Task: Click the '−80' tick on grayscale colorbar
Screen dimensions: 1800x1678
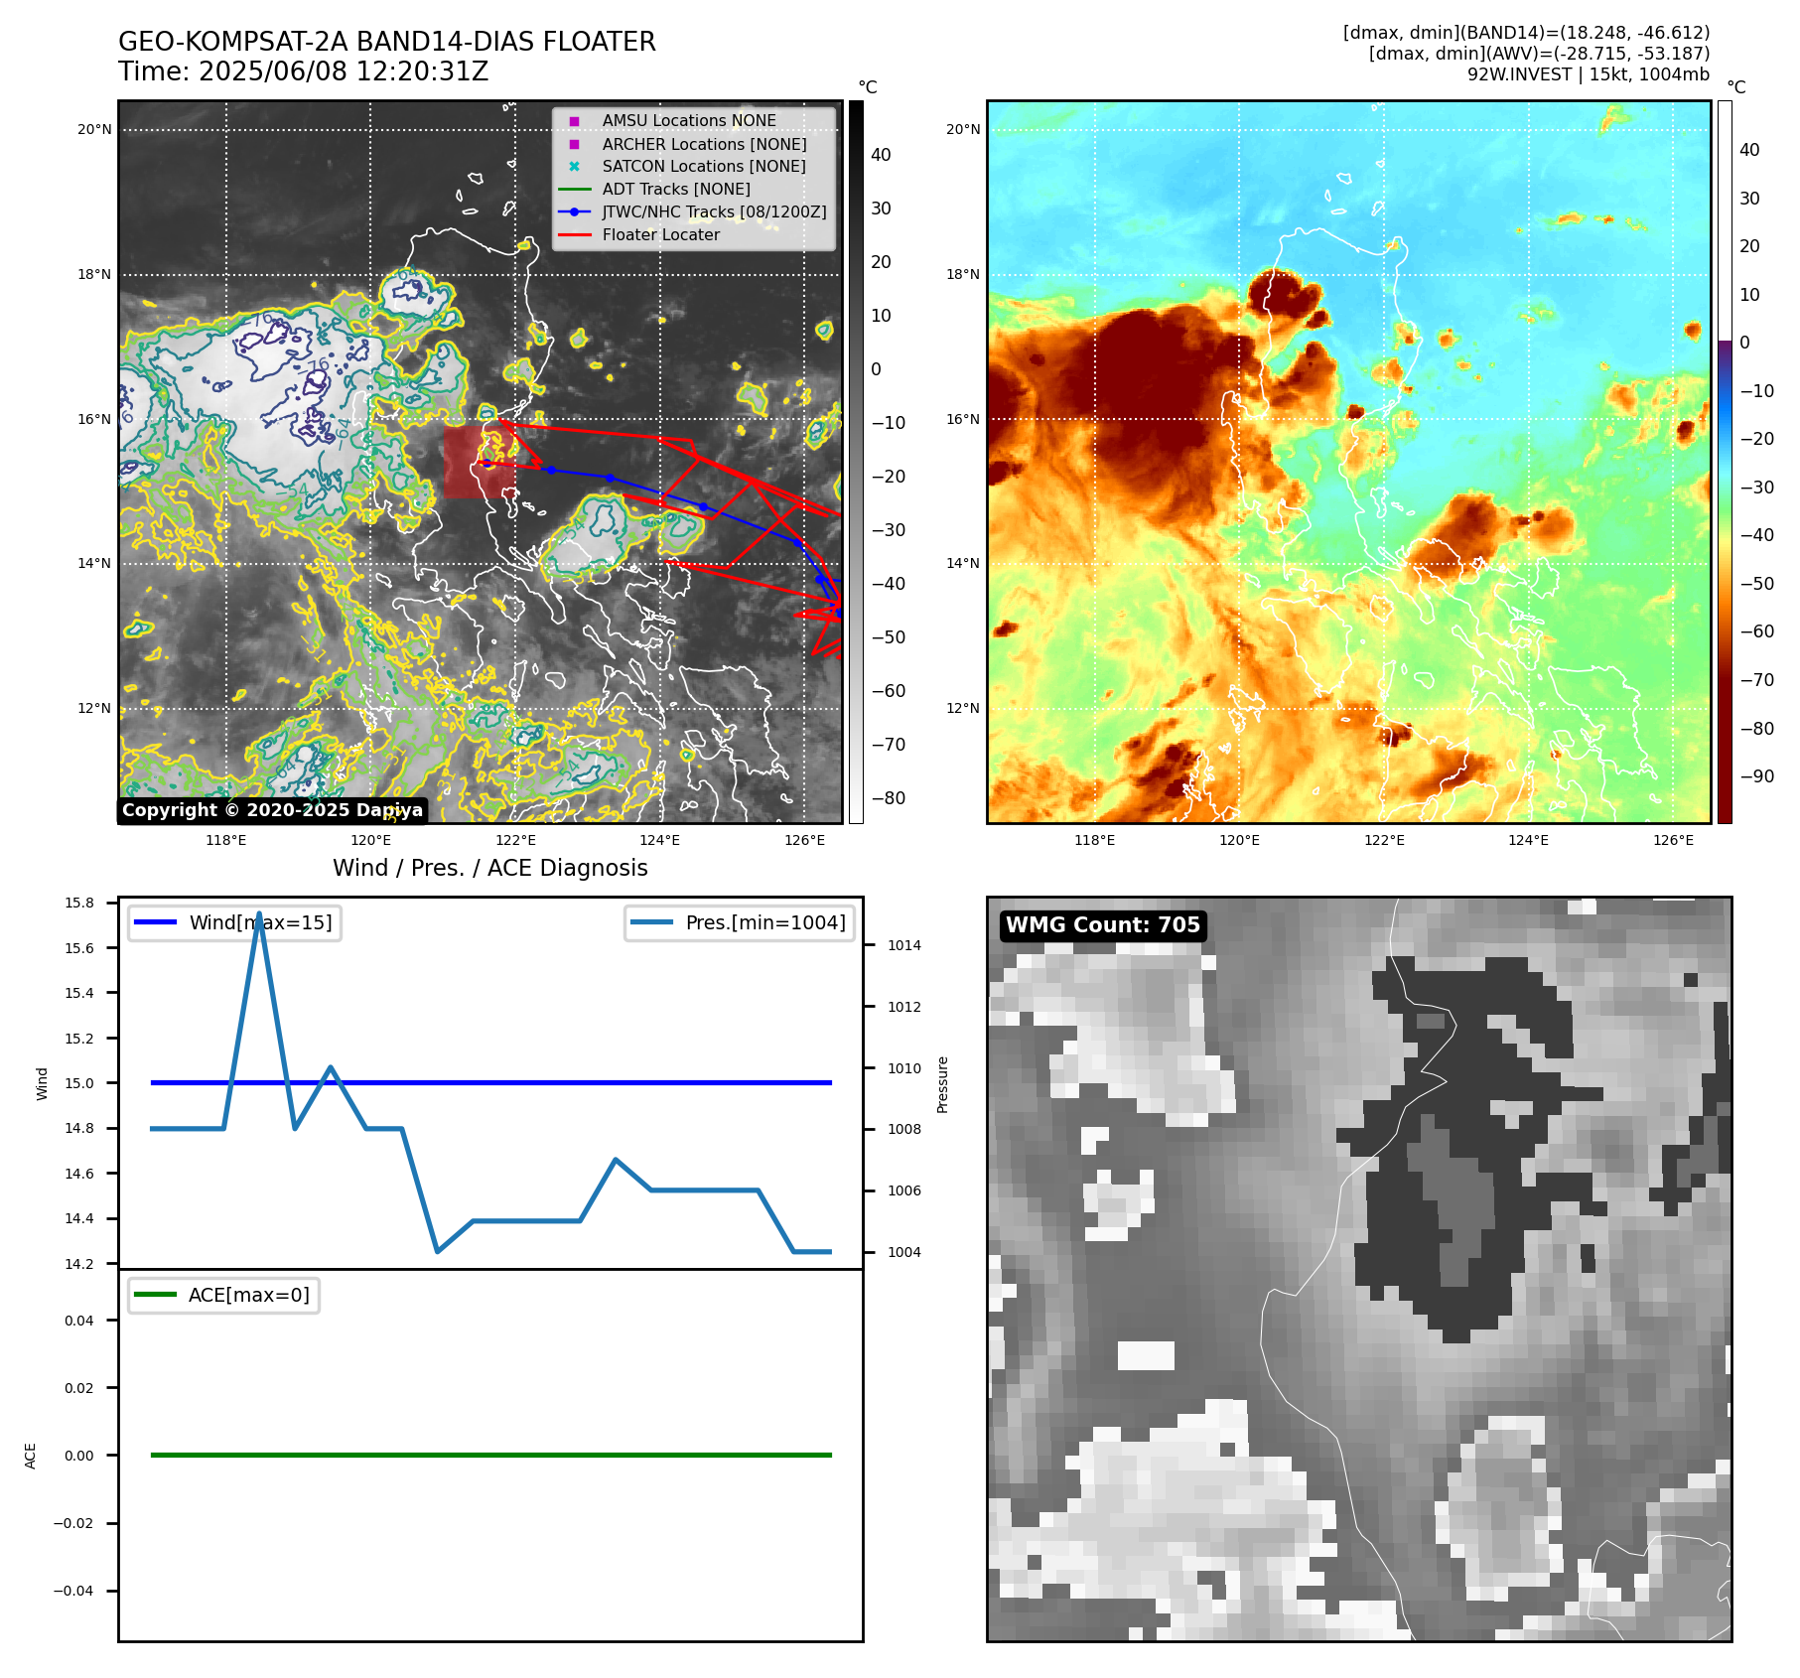Action: point(889,798)
